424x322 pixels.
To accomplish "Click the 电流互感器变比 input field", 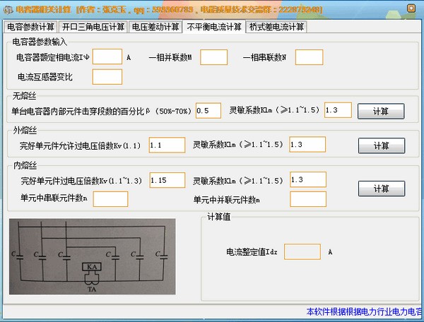I will tap(107, 76).
